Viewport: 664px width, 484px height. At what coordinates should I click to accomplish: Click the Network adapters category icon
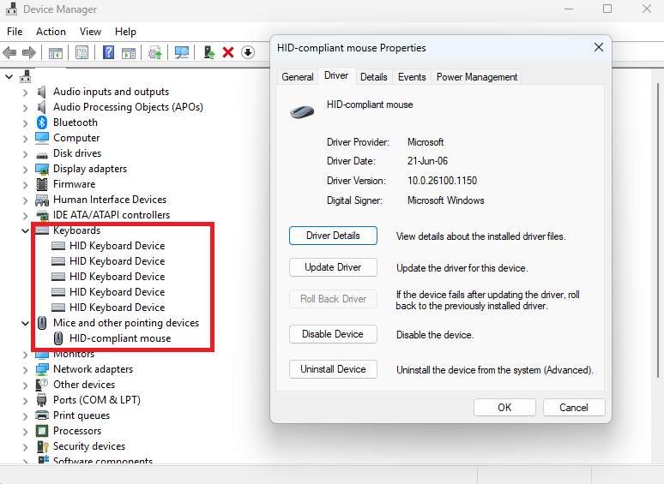point(42,369)
